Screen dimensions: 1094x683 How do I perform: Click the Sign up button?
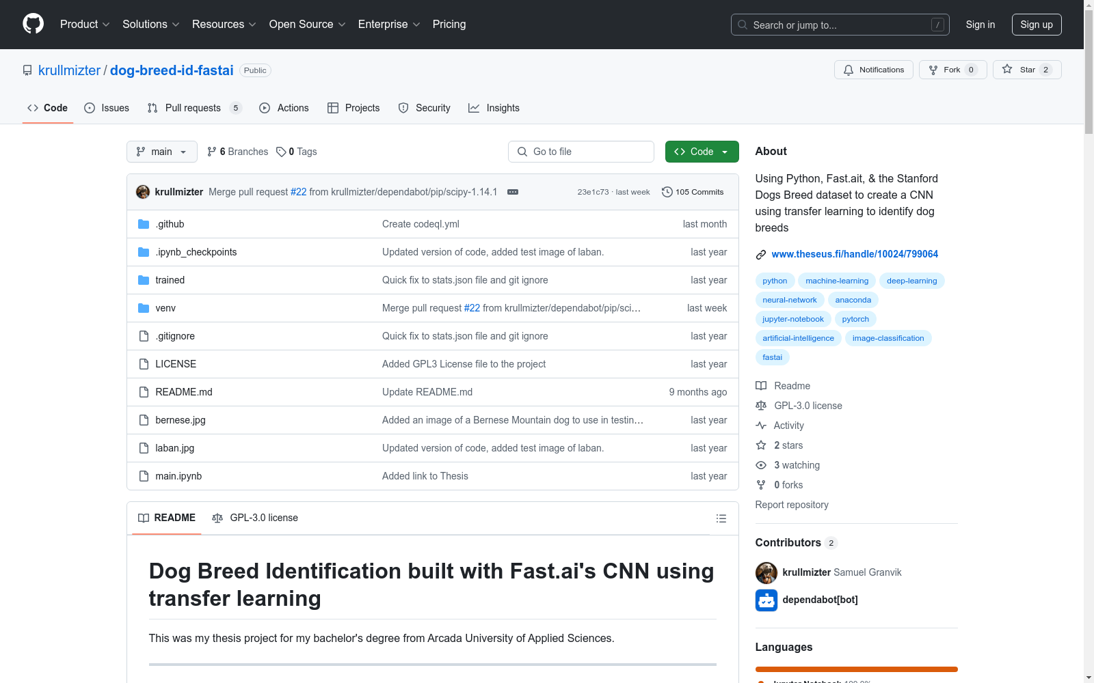1037,25
